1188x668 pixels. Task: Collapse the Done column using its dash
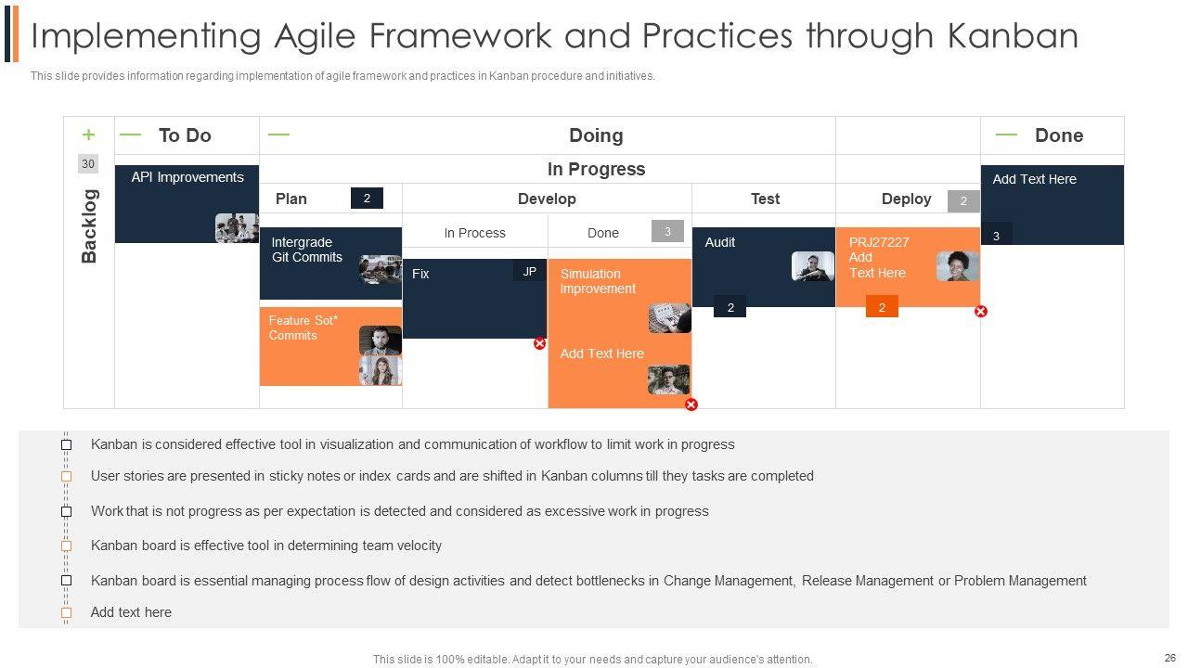tap(1006, 135)
